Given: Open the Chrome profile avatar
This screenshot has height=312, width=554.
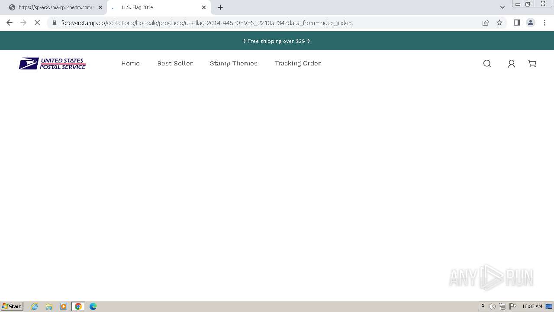Looking at the screenshot, I should click(x=531, y=23).
